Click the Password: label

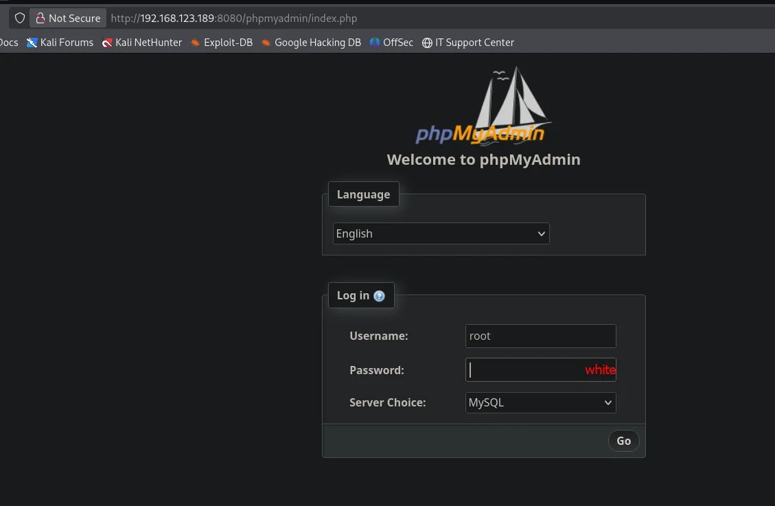(377, 370)
